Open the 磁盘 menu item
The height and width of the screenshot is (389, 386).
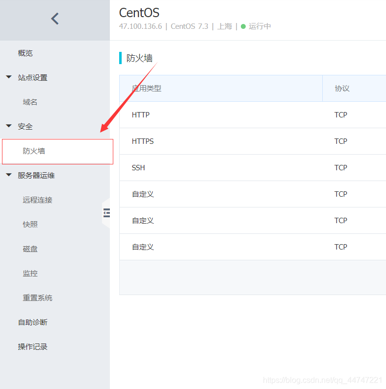(30, 249)
